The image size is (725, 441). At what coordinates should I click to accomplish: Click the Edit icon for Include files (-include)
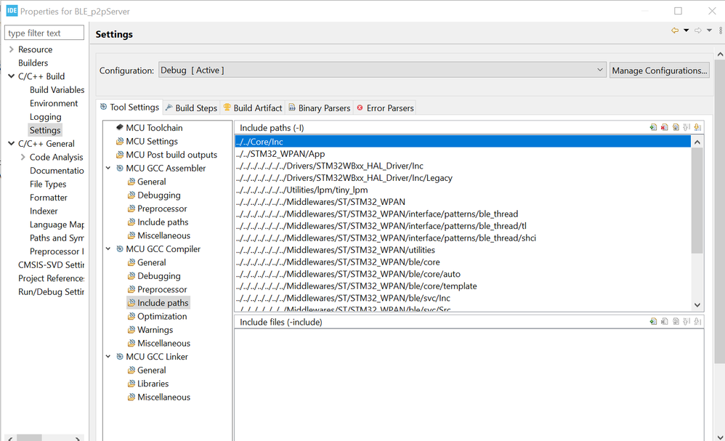[x=676, y=321]
